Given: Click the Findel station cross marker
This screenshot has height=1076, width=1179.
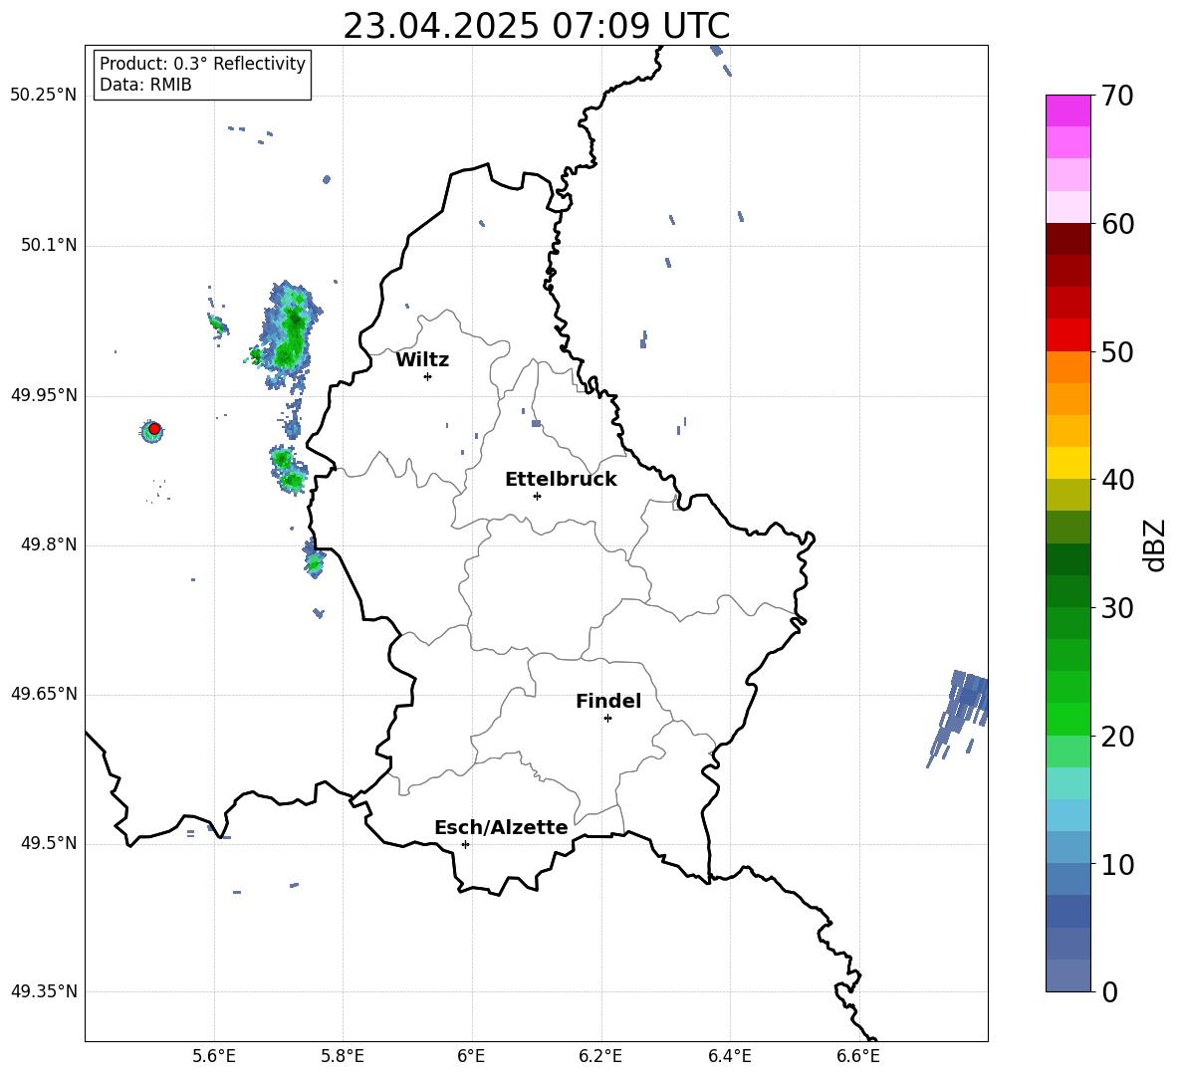Looking at the screenshot, I should (x=607, y=719).
